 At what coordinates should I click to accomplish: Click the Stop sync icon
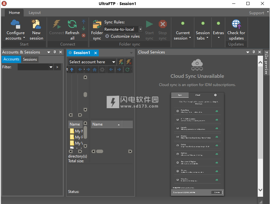162,24
